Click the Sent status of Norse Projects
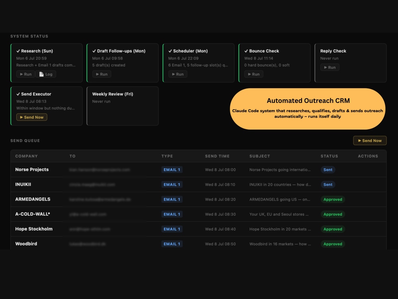 point(328,169)
